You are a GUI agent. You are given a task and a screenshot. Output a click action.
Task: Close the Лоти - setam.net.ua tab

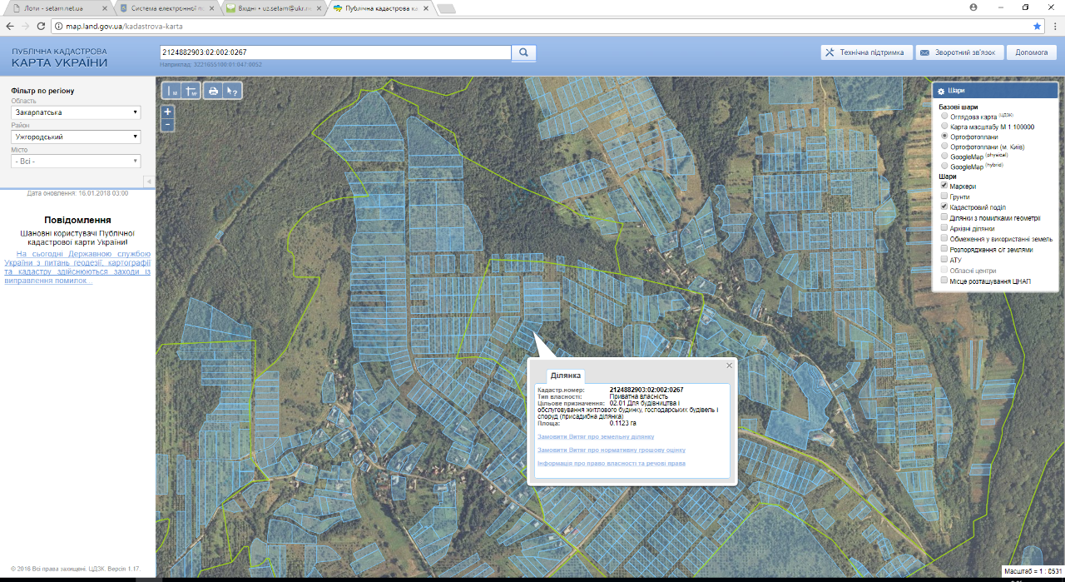(x=104, y=8)
